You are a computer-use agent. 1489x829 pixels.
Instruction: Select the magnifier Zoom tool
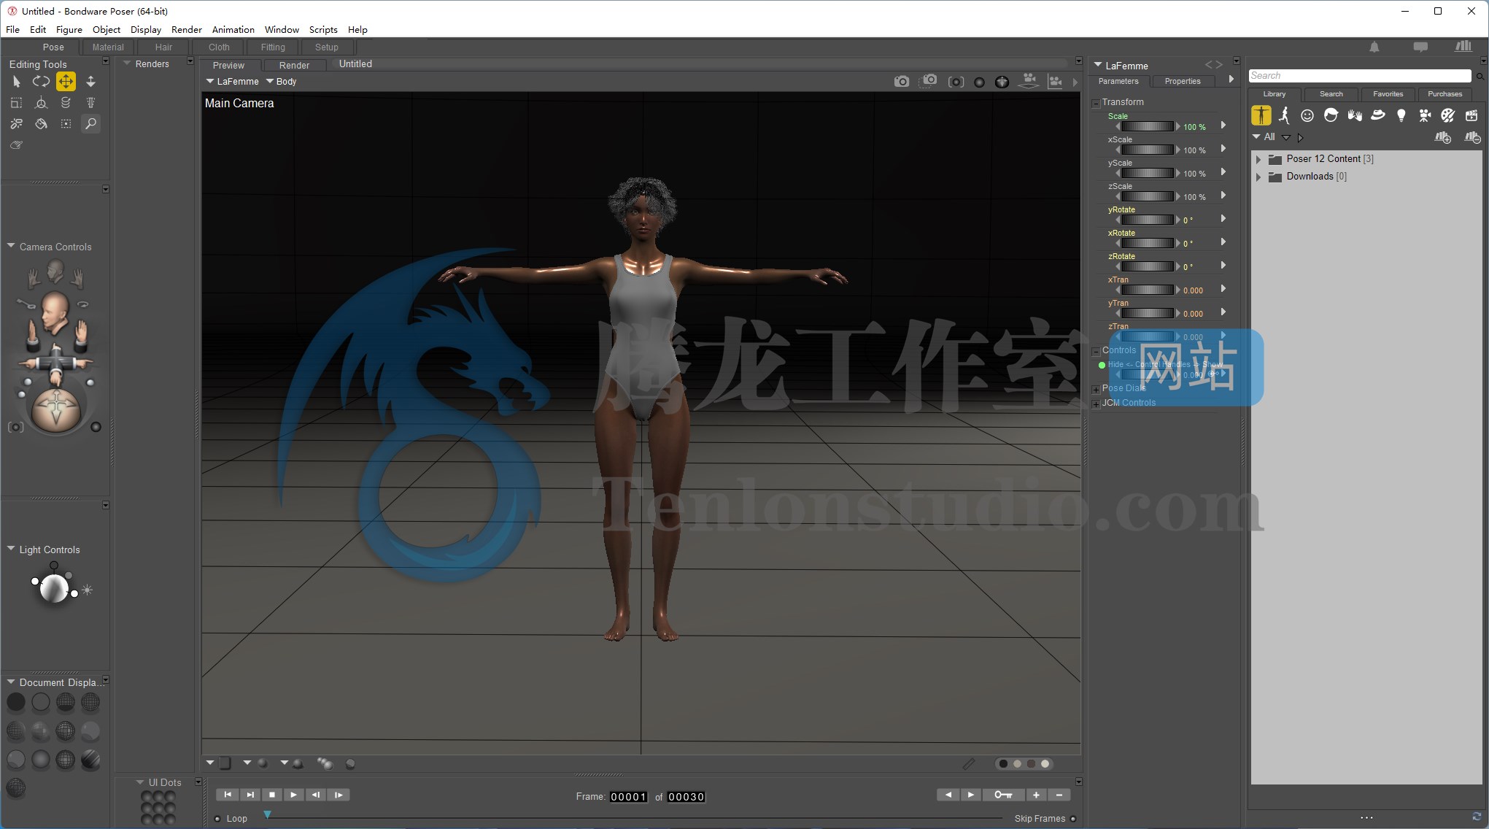coord(90,124)
